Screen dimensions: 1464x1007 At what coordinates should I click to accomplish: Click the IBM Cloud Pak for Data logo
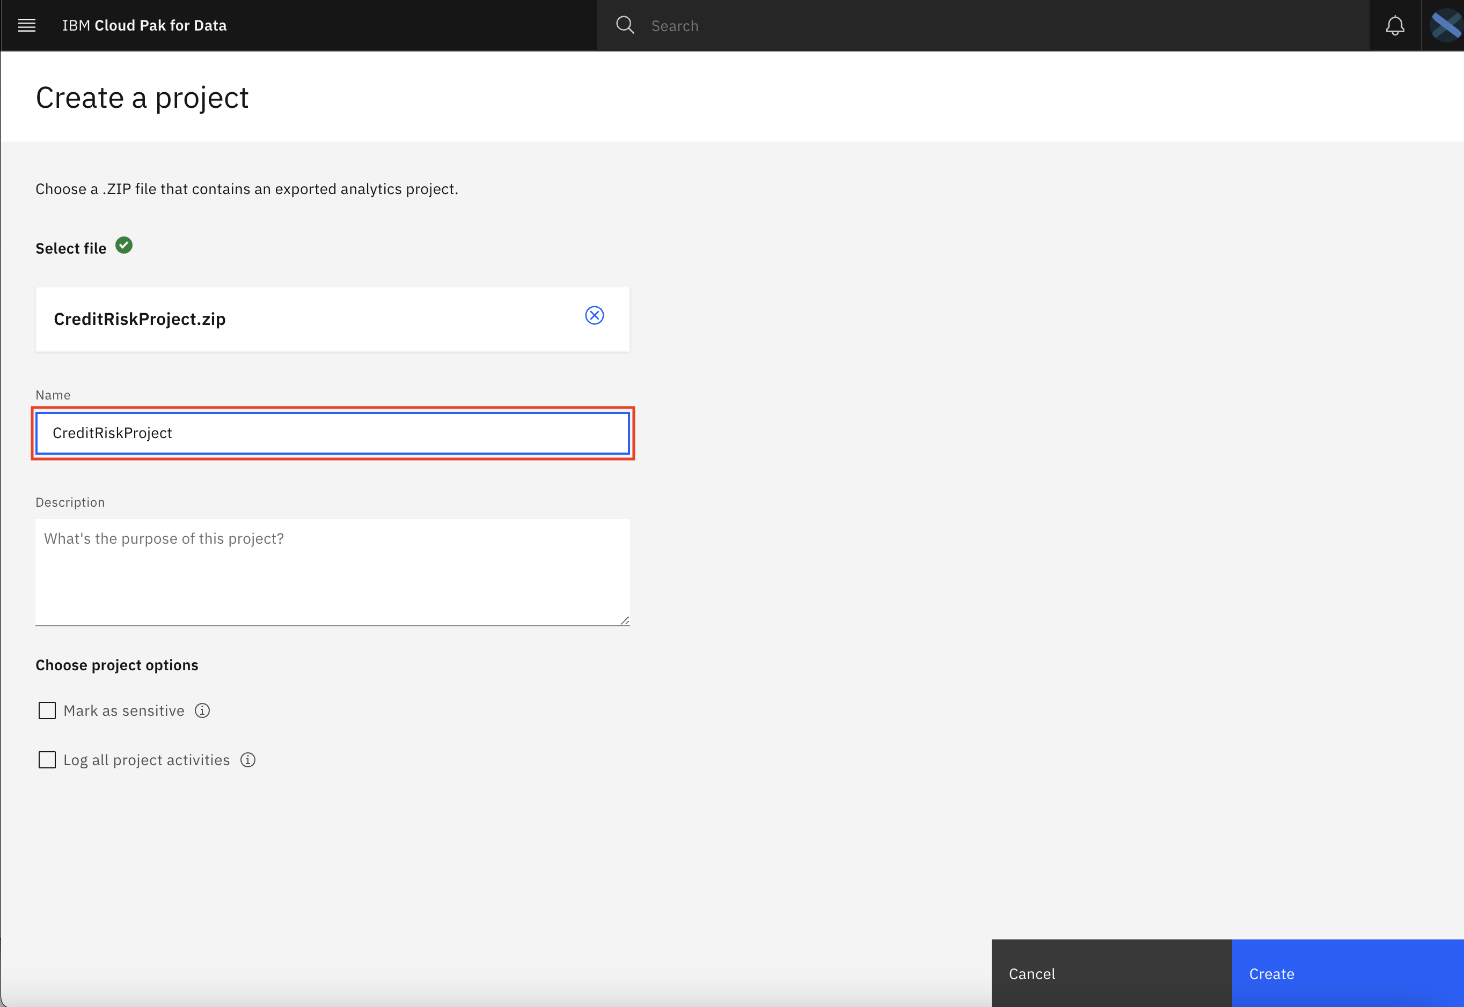click(144, 25)
